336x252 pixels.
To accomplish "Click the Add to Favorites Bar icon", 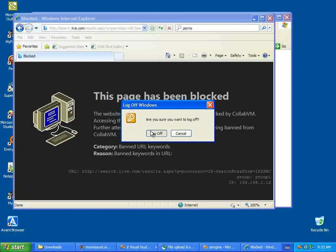I will [x=47, y=47].
